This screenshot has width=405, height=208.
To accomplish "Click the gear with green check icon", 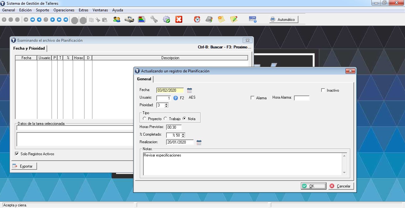I will tap(166, 20).
